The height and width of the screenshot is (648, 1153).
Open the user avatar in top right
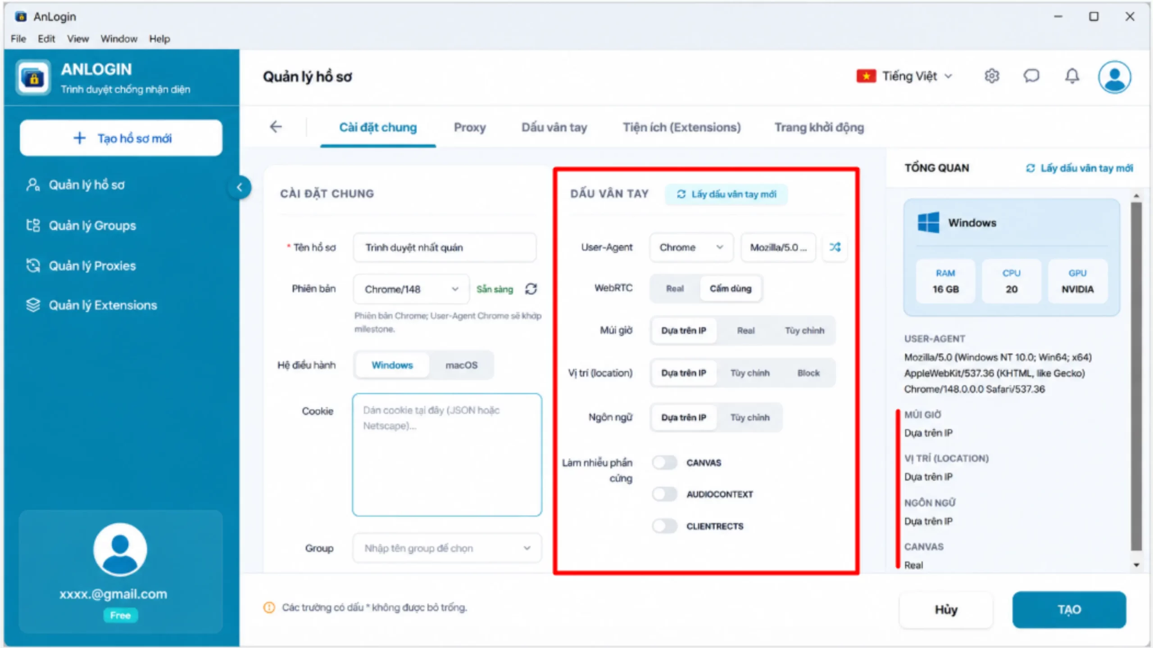[x=1114, y=77]
